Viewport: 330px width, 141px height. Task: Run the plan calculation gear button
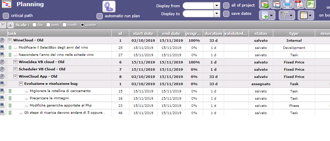(109, 7)
